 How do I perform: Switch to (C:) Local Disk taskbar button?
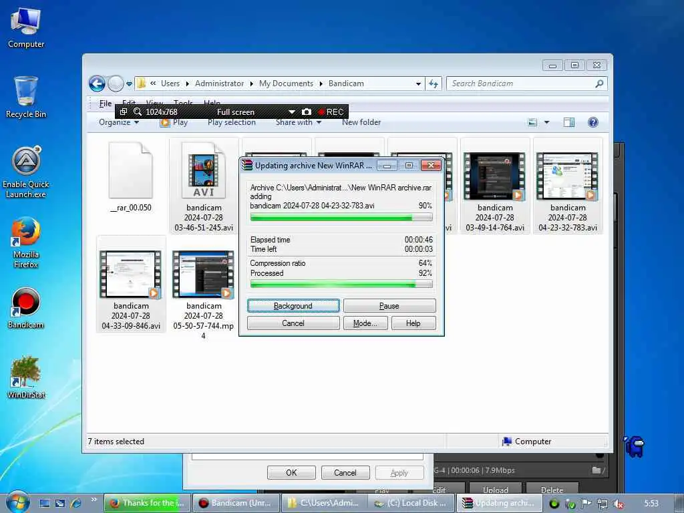coord(411,503)
